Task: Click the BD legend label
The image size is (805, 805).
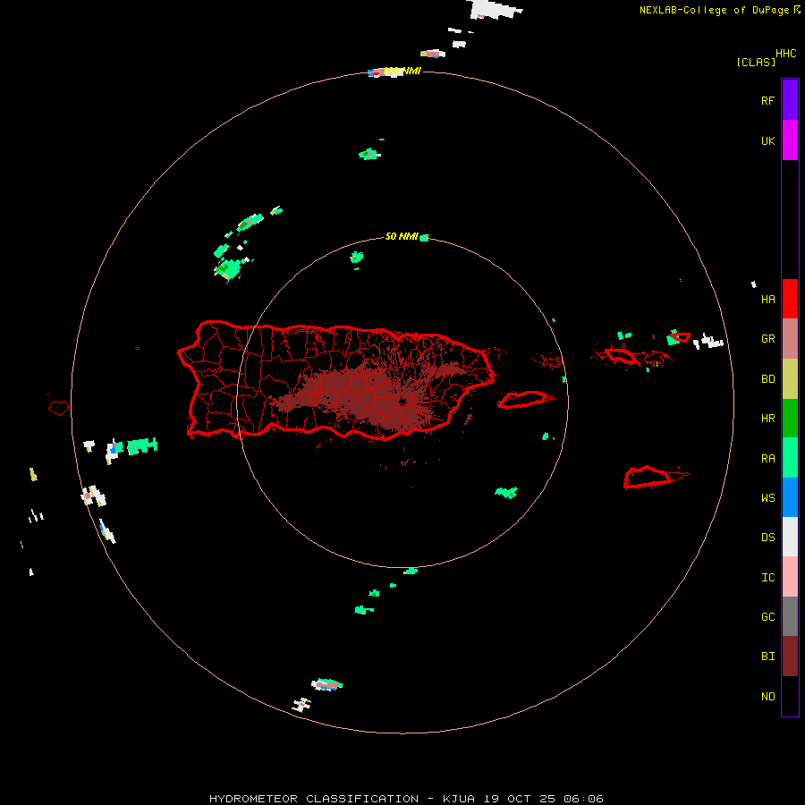Action: tap(767, 379)
